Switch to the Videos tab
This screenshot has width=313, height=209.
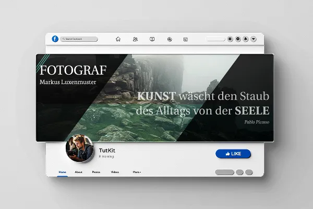coord(115,172)
